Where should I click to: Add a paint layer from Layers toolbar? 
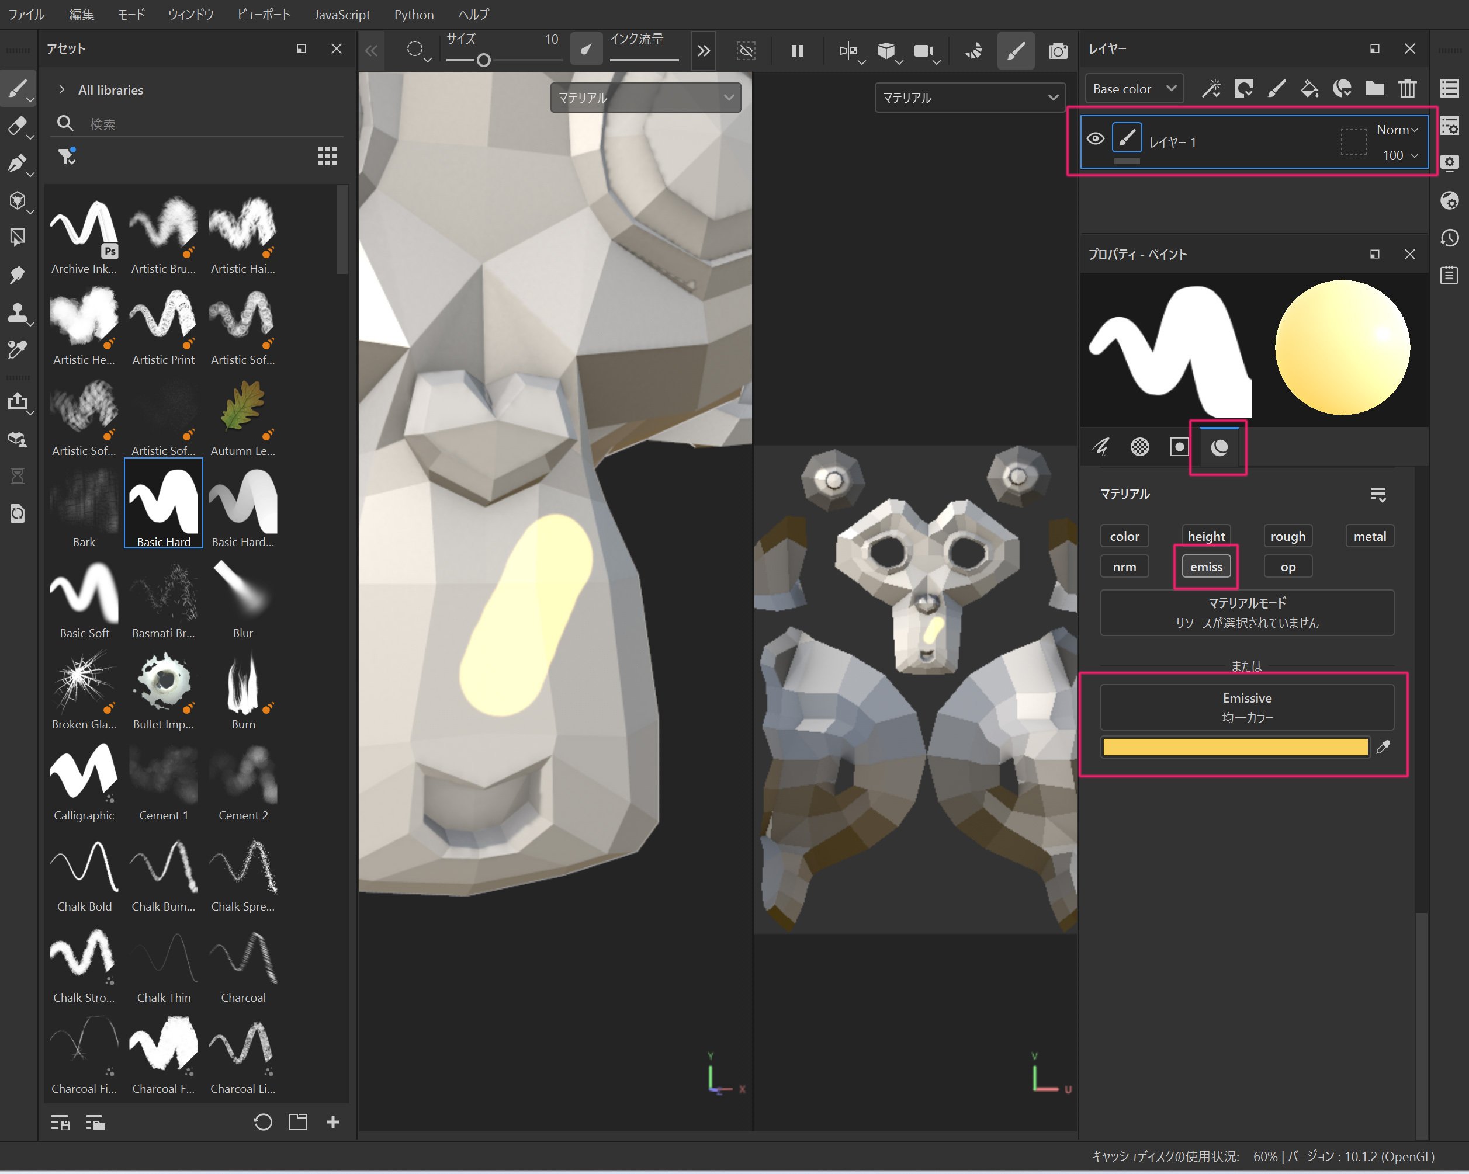point(1276,89)
